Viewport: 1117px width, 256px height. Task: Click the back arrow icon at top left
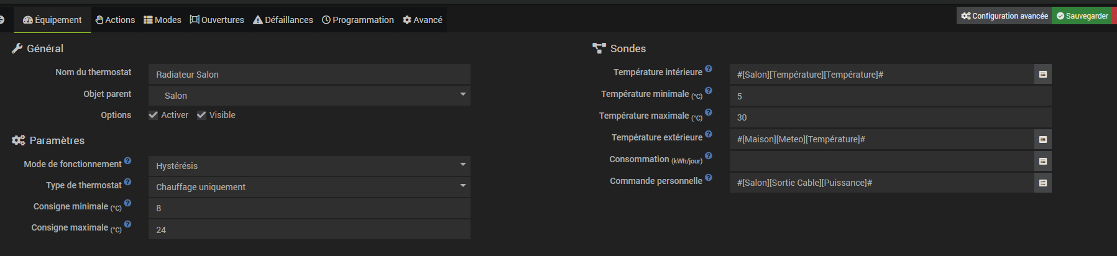(x=2, y=20)
